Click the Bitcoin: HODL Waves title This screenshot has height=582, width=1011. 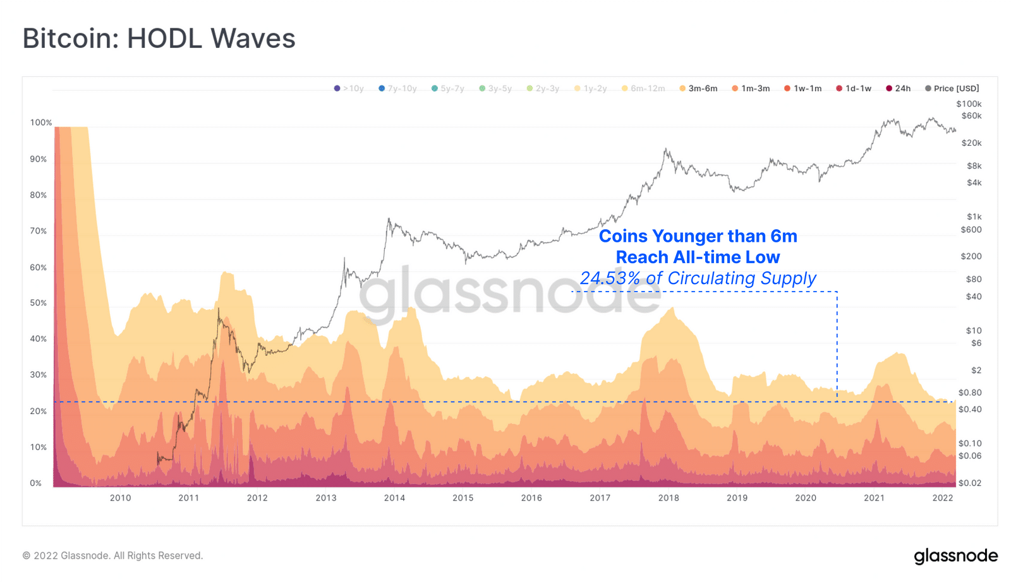[159, 39]
